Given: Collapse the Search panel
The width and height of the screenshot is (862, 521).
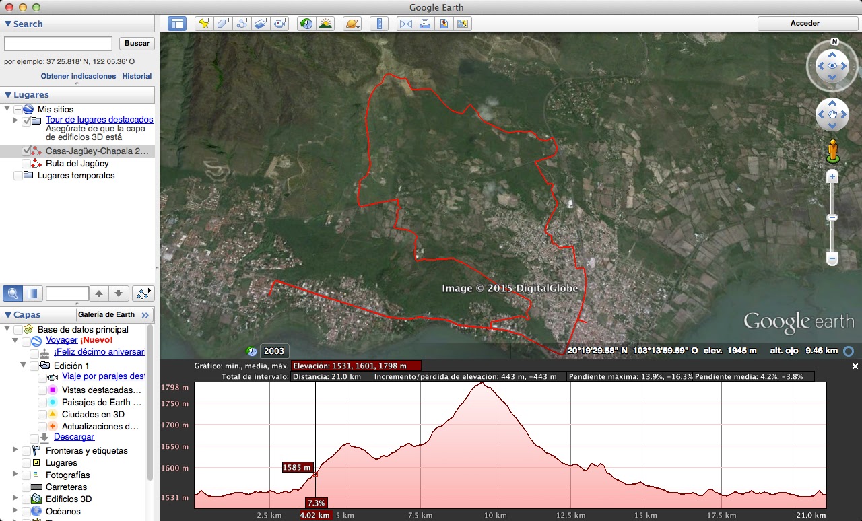Looking at the screenshot, I should point(8,24).
